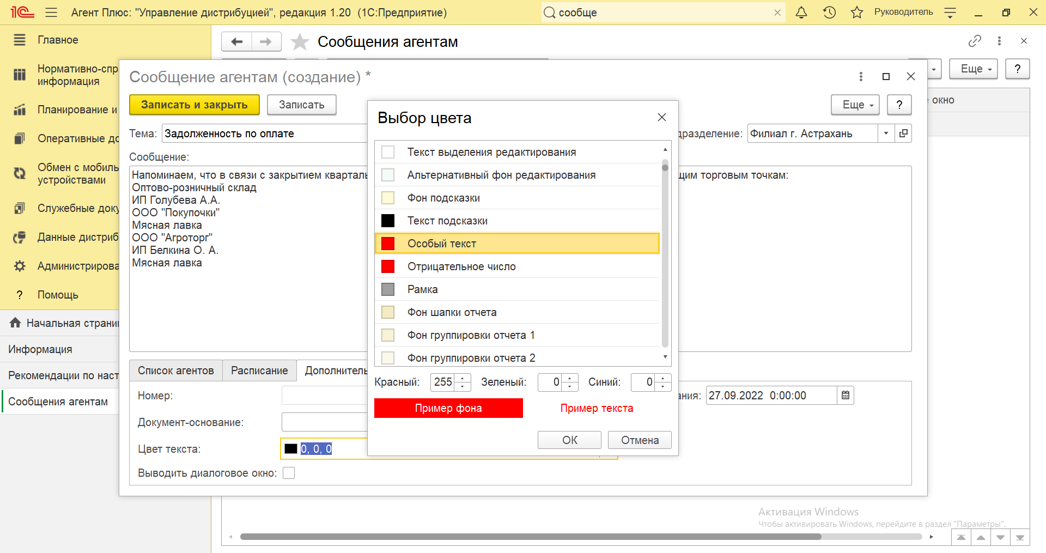
Task: Switch to Список агентов tab
Action: pos(175,370)
